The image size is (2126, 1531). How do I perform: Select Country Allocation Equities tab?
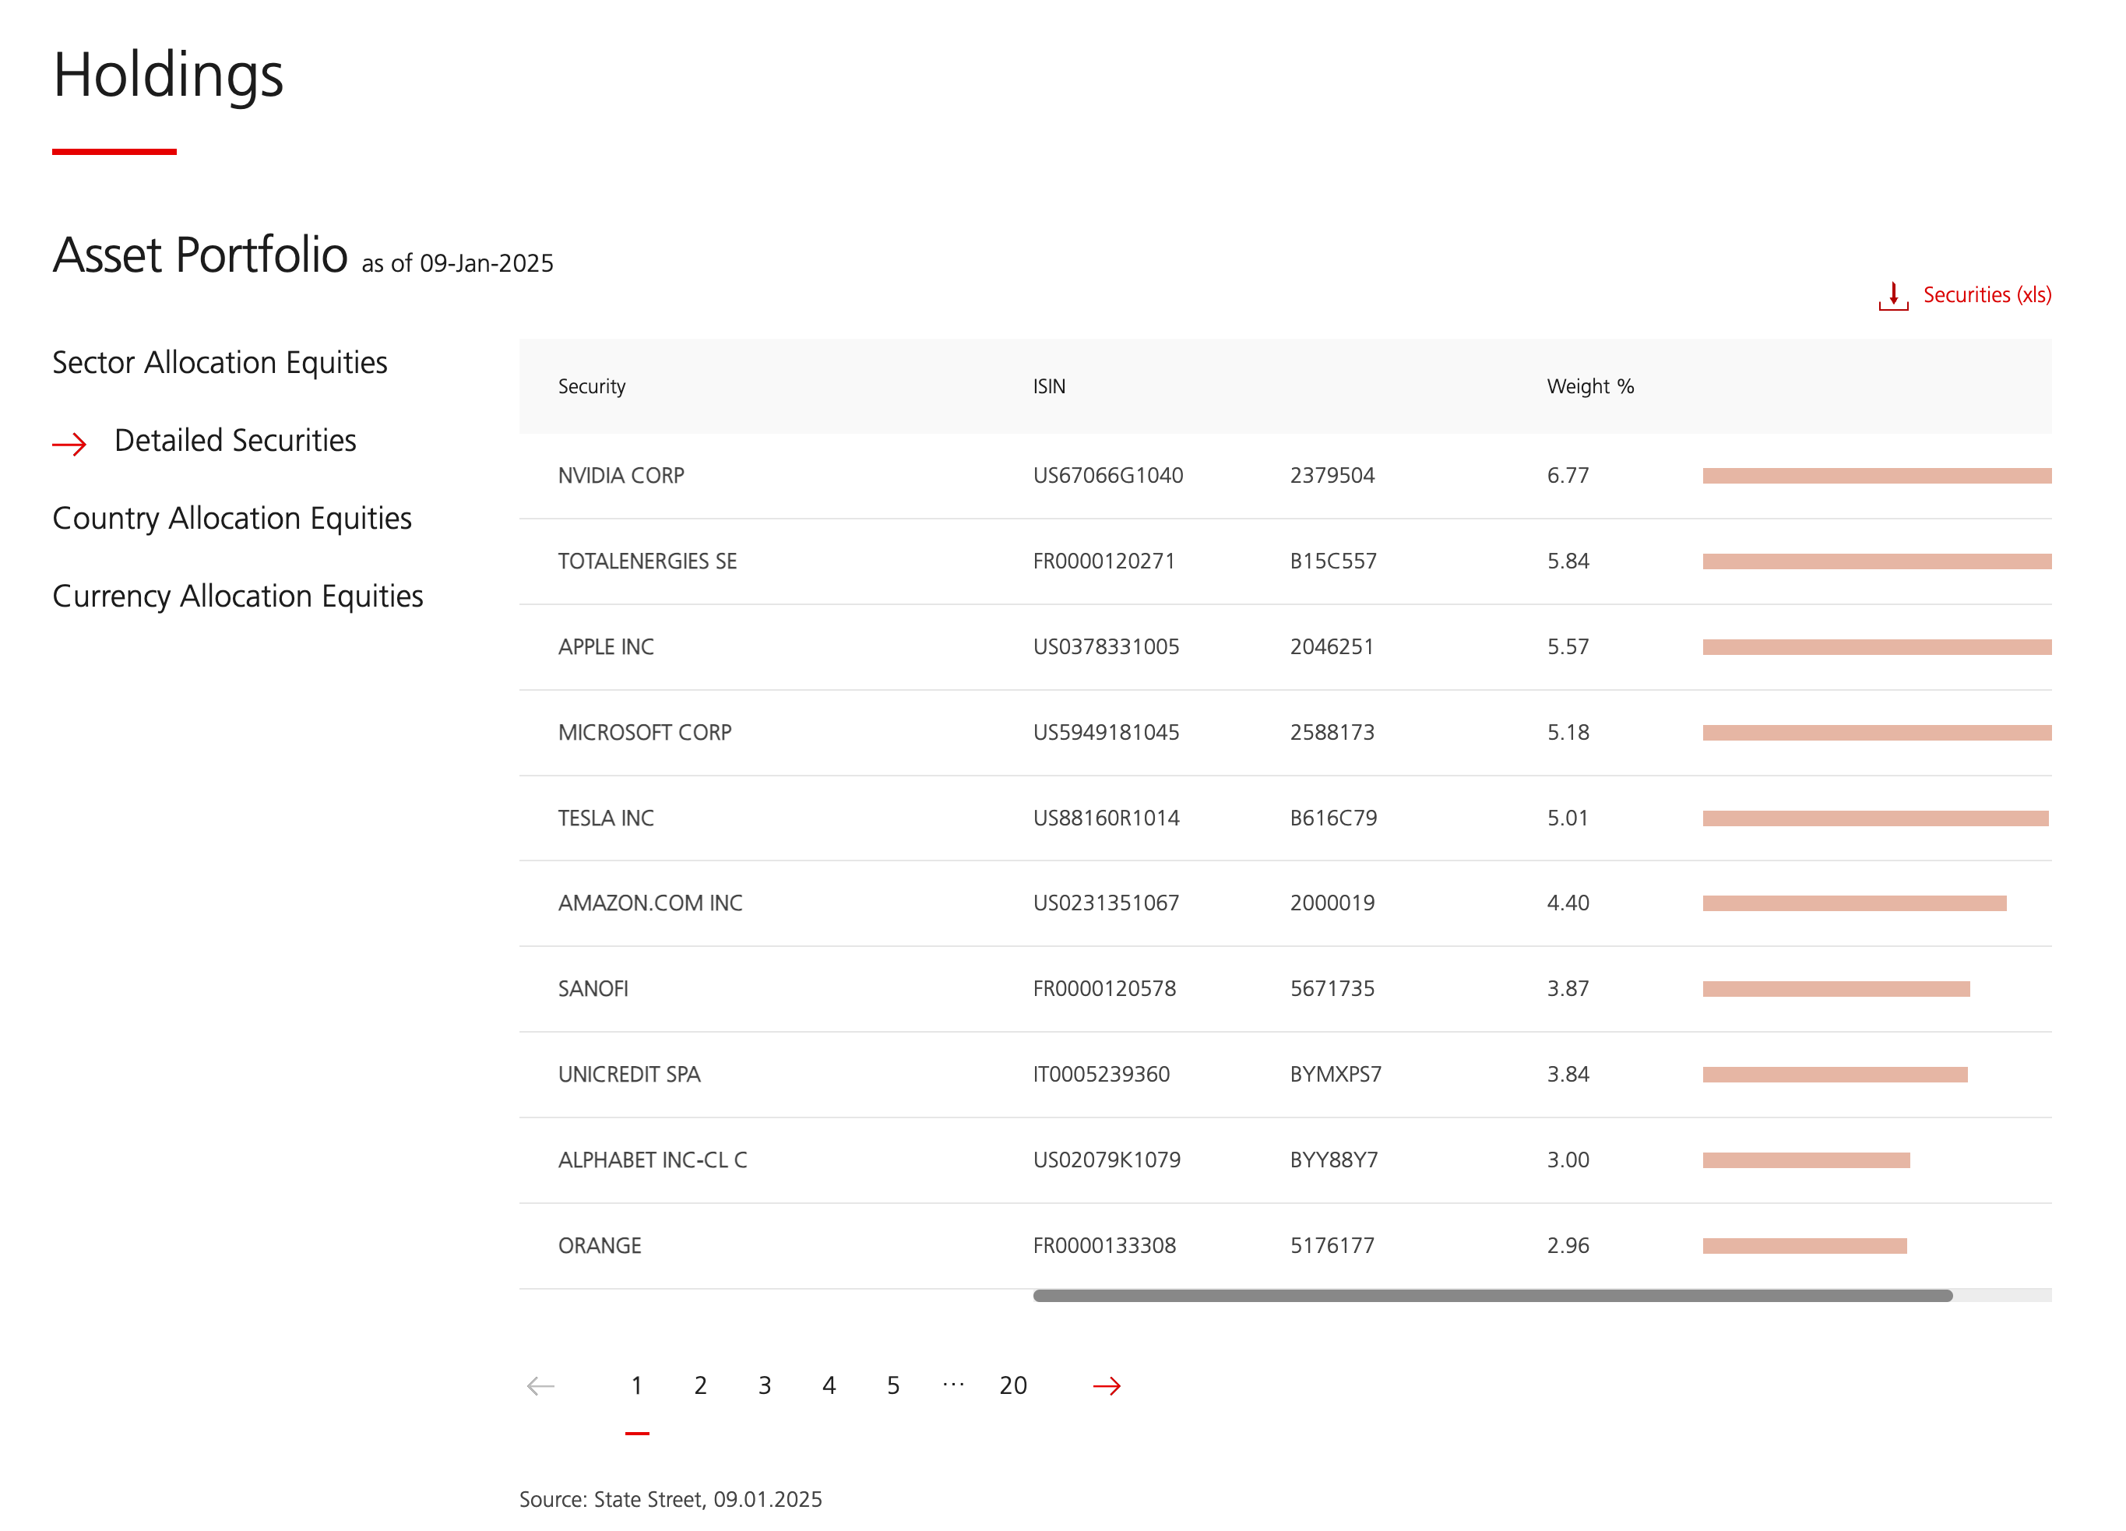(x=231, y=519)
